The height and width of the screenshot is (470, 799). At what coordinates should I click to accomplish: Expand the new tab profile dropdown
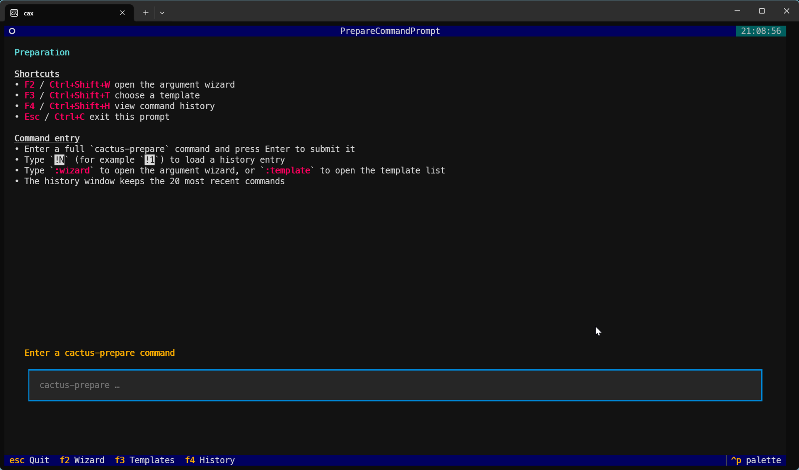coord(162,13)
